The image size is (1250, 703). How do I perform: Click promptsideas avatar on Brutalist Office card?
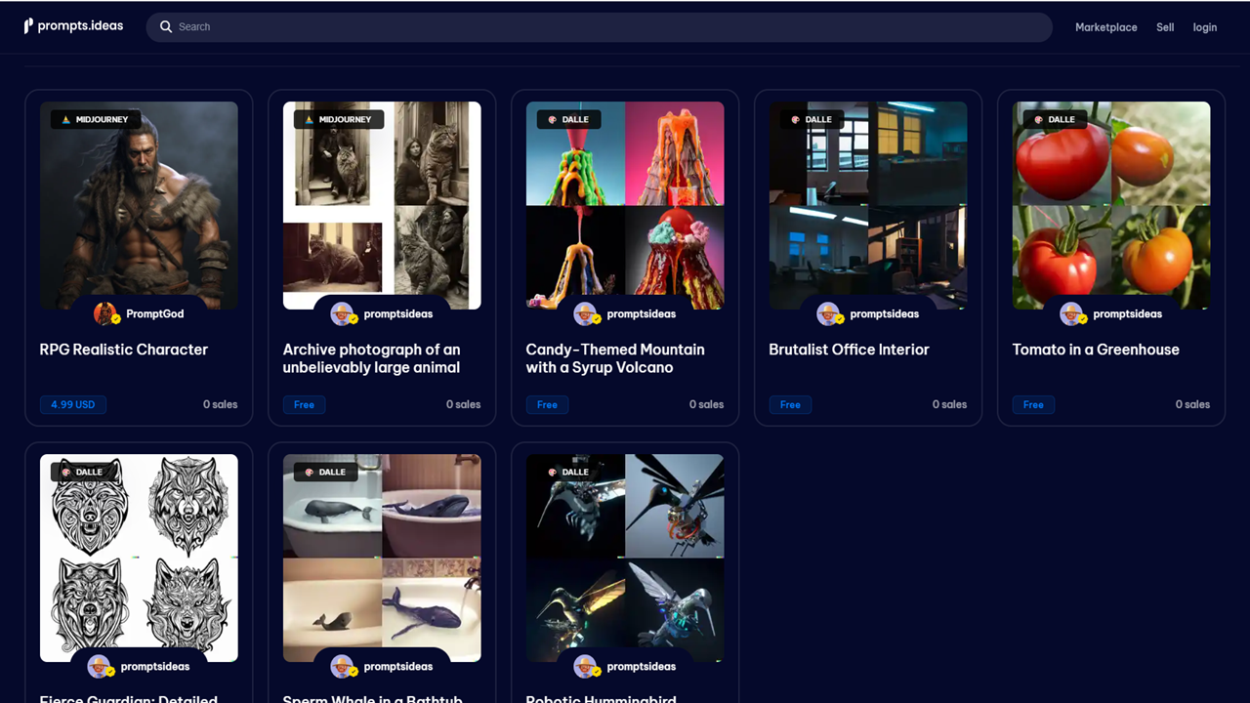829,313
